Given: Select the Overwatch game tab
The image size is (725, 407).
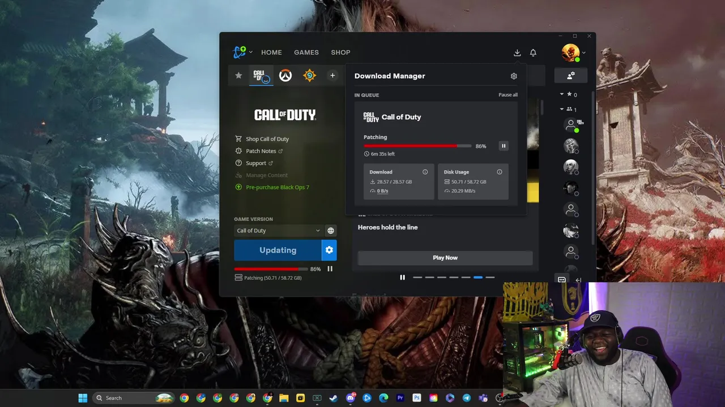Looking at the screenshot, I should pos(285,75).
